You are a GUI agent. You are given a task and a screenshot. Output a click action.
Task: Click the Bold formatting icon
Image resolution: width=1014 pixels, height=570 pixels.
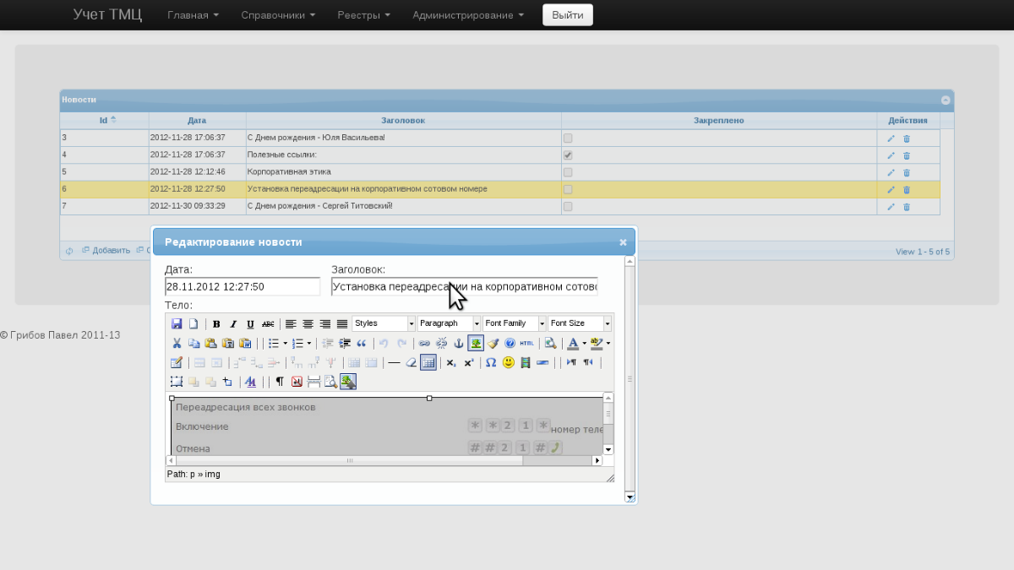(216, 323)
